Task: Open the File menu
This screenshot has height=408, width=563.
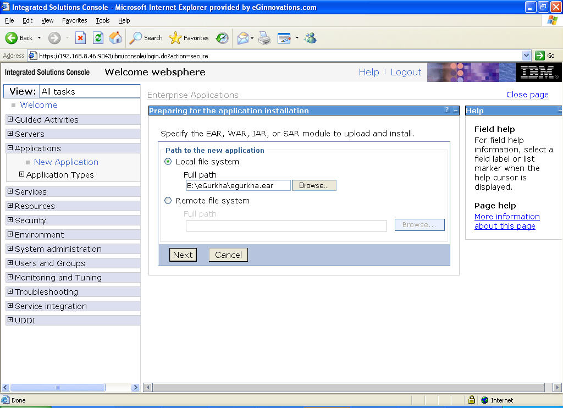Action: point(9,20)
